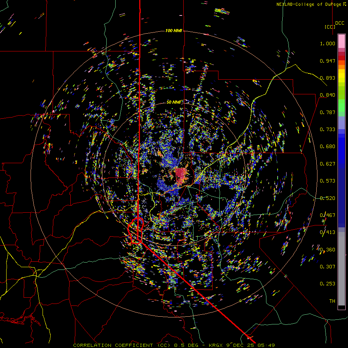Click the 0.360 legend value
This screenshot has width=348, height=348.
coord(328,250)
